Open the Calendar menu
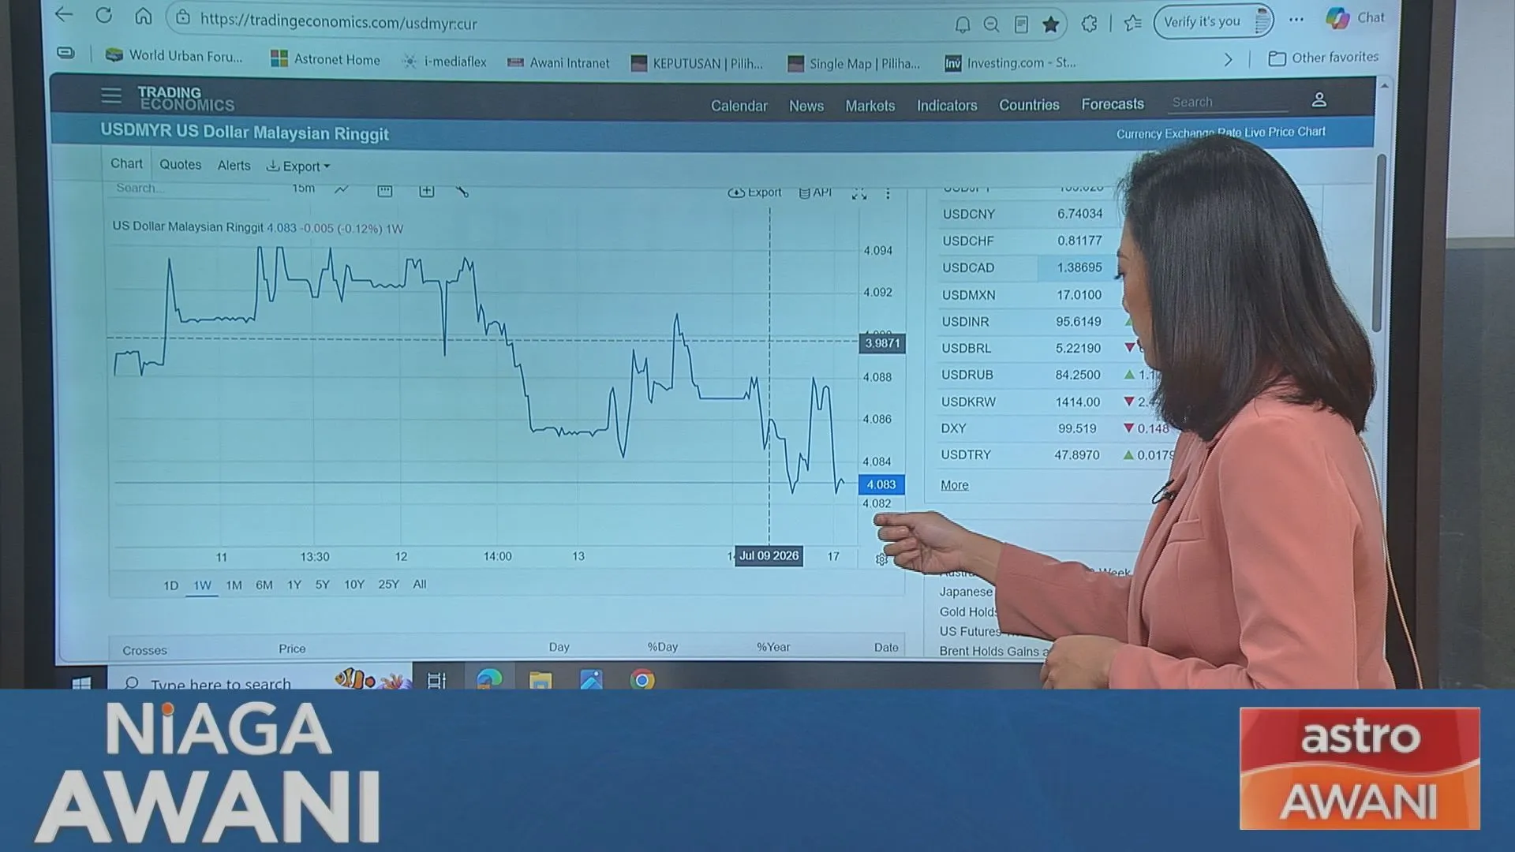The width and height of the screenshot is (1515, 852). click(x=739, y=106)
